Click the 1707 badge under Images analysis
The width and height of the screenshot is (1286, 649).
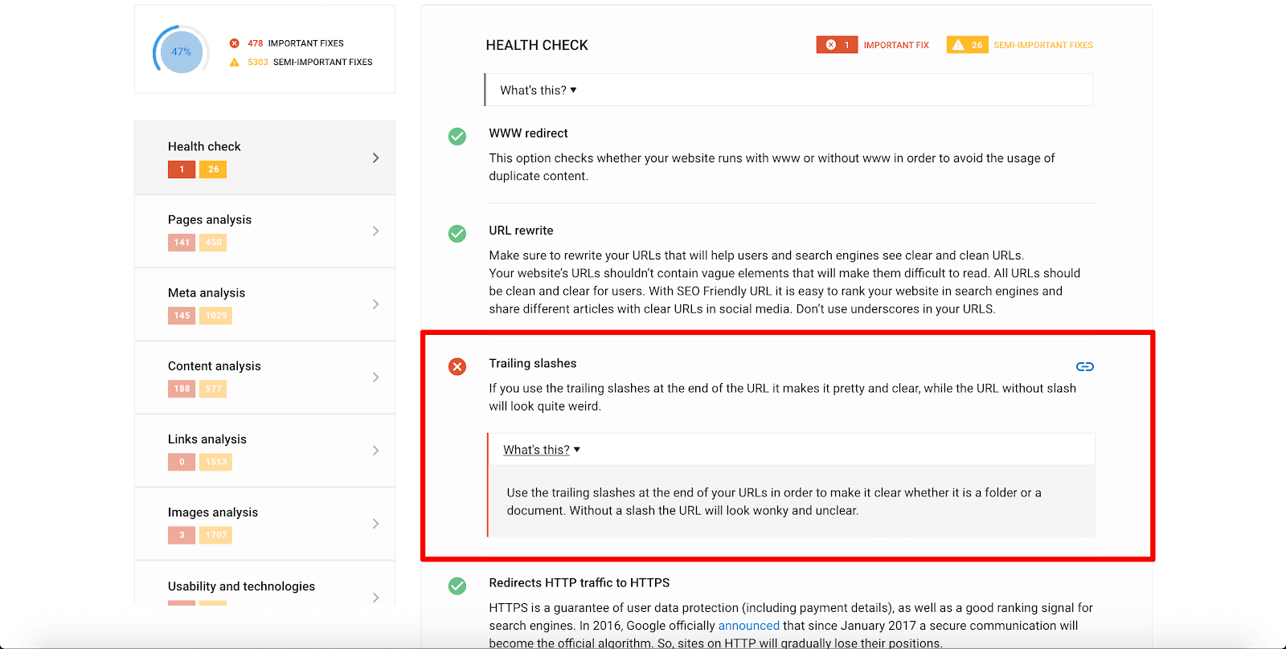[x=215, y=535]
